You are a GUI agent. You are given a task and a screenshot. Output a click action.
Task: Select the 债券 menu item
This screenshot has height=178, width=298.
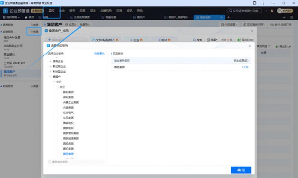pos(72,11)
